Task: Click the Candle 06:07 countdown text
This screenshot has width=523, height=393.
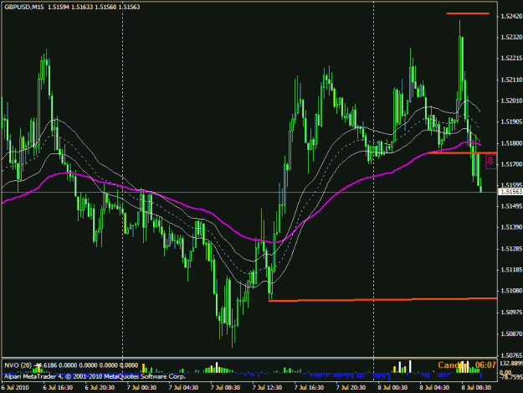Action: click(467, 365)
